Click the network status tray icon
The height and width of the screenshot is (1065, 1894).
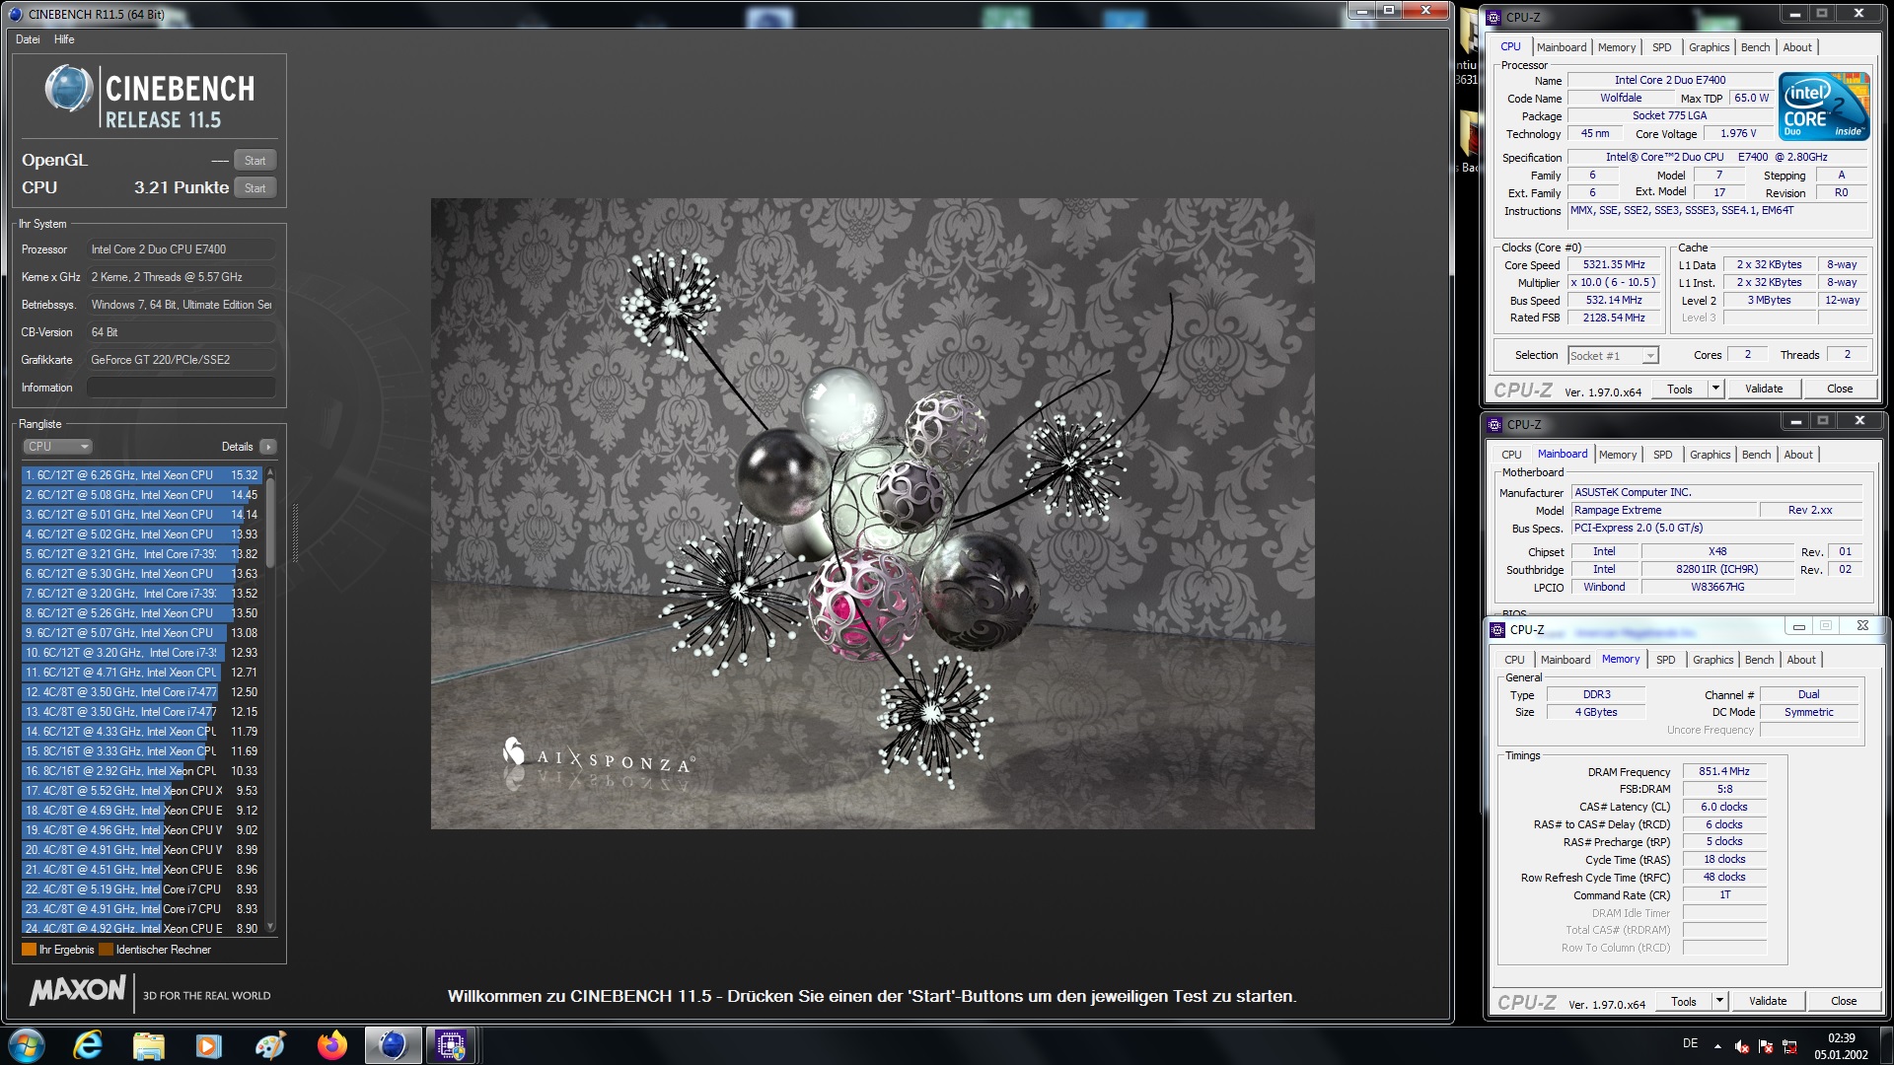1790,1046
